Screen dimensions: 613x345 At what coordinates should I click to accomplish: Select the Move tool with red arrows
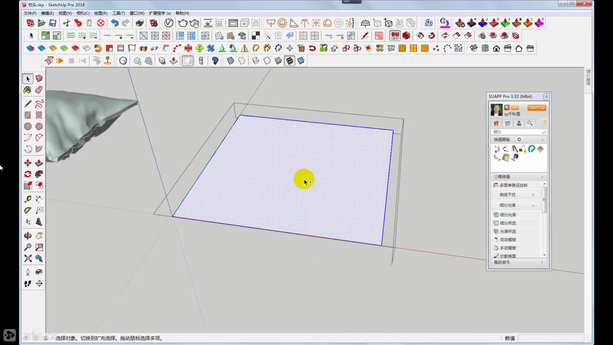click(28, 163)
